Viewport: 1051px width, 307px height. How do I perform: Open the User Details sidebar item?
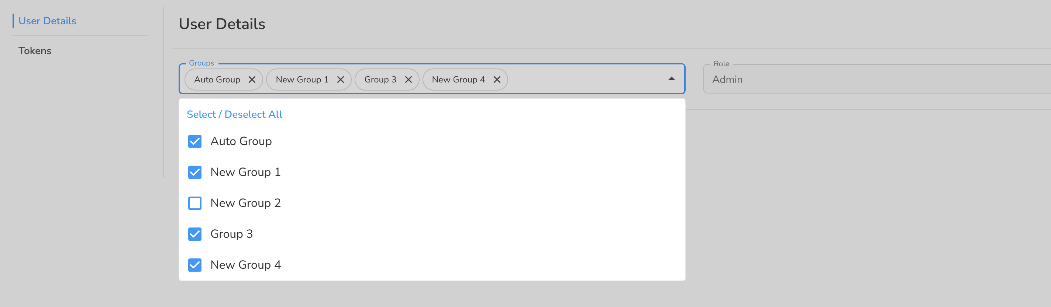click(x=47, y=21)
